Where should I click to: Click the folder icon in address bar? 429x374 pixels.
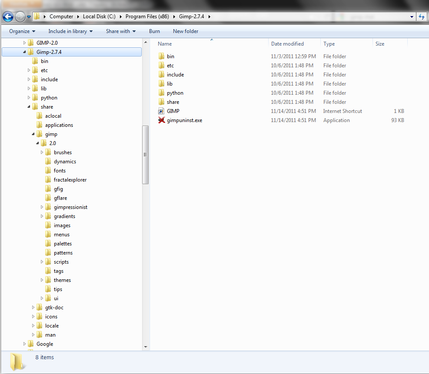(x=37, y=17)
